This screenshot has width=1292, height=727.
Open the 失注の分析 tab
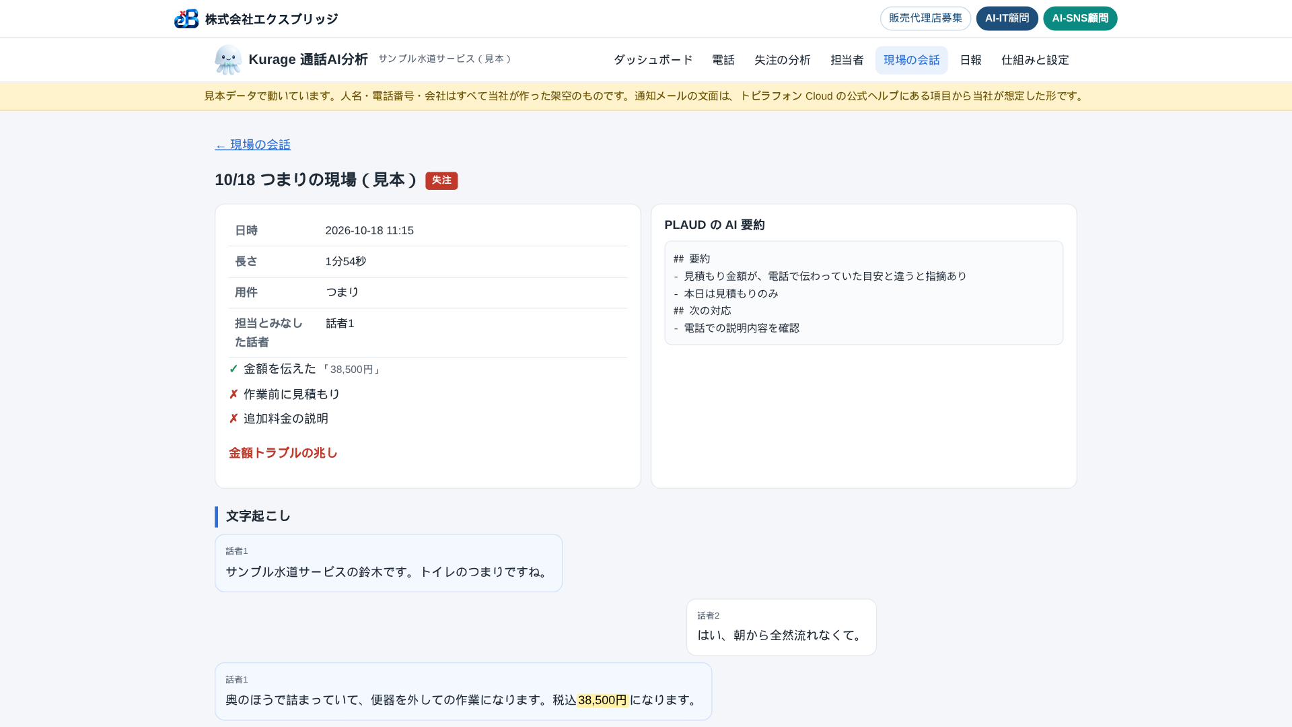782,60
